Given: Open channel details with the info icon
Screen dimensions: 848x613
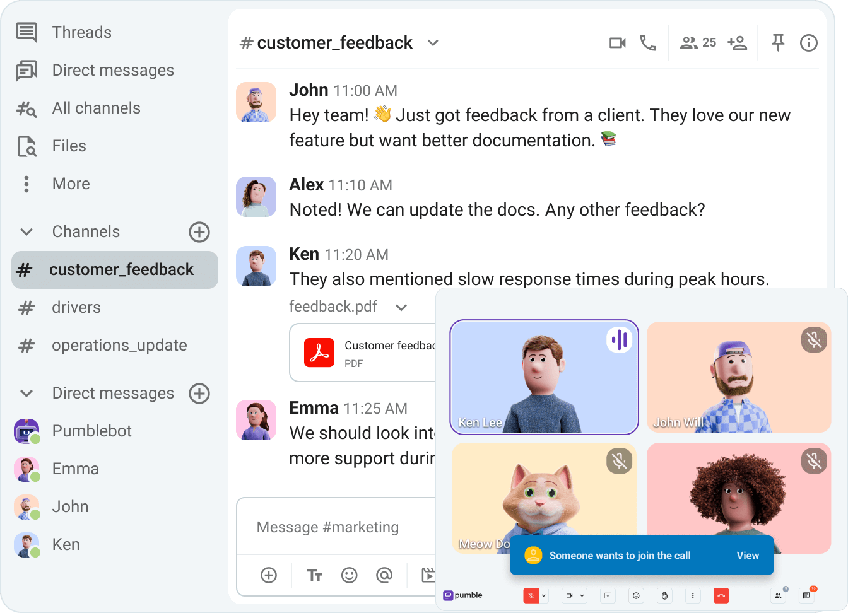Looking at the screenshot, I should (808, 42).
